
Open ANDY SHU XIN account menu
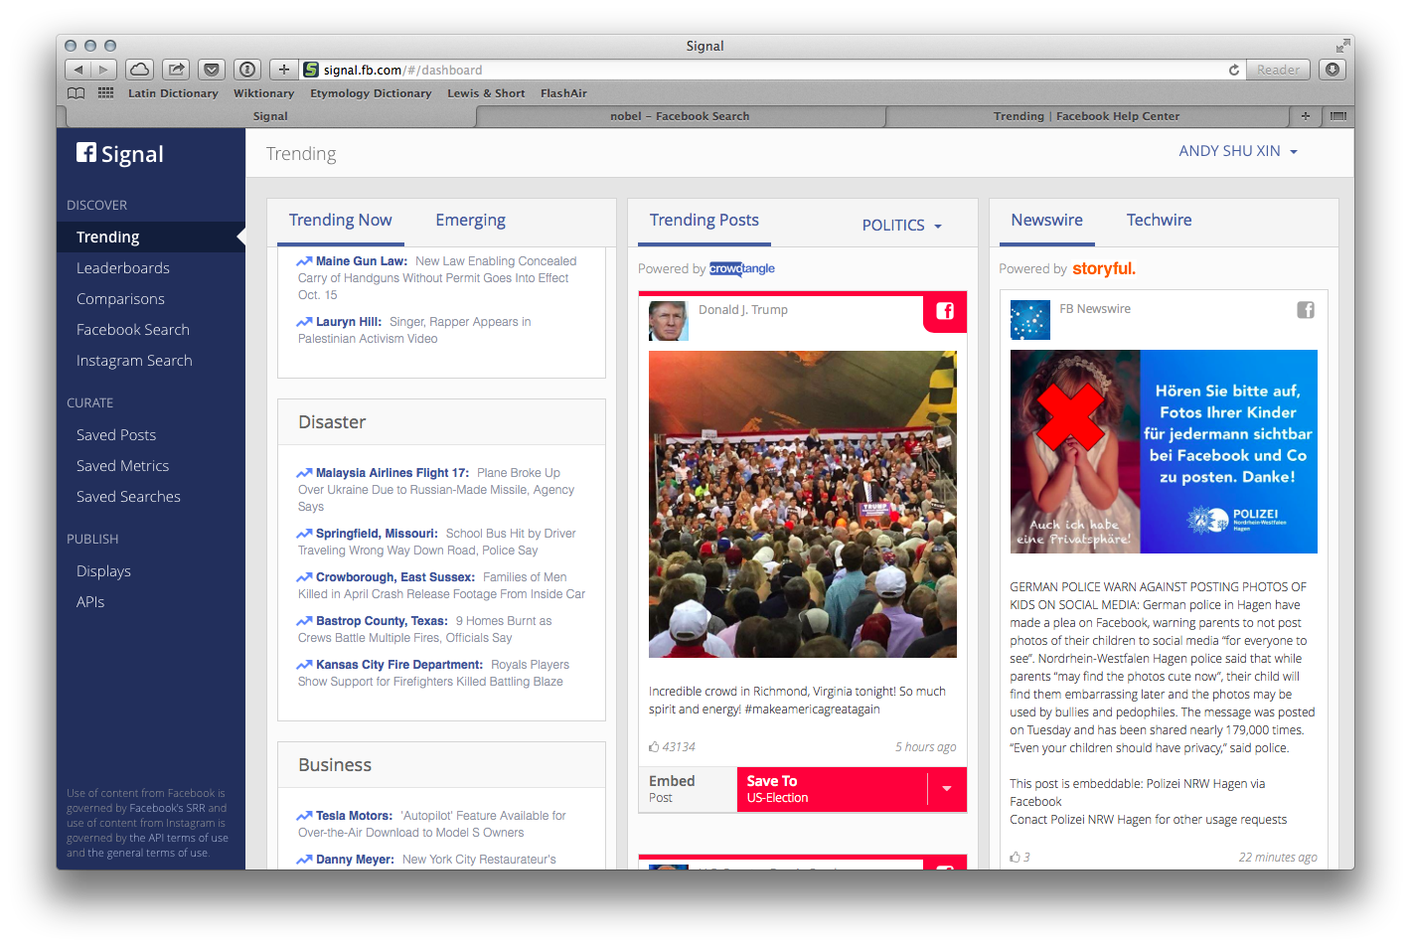point(1238,151)
